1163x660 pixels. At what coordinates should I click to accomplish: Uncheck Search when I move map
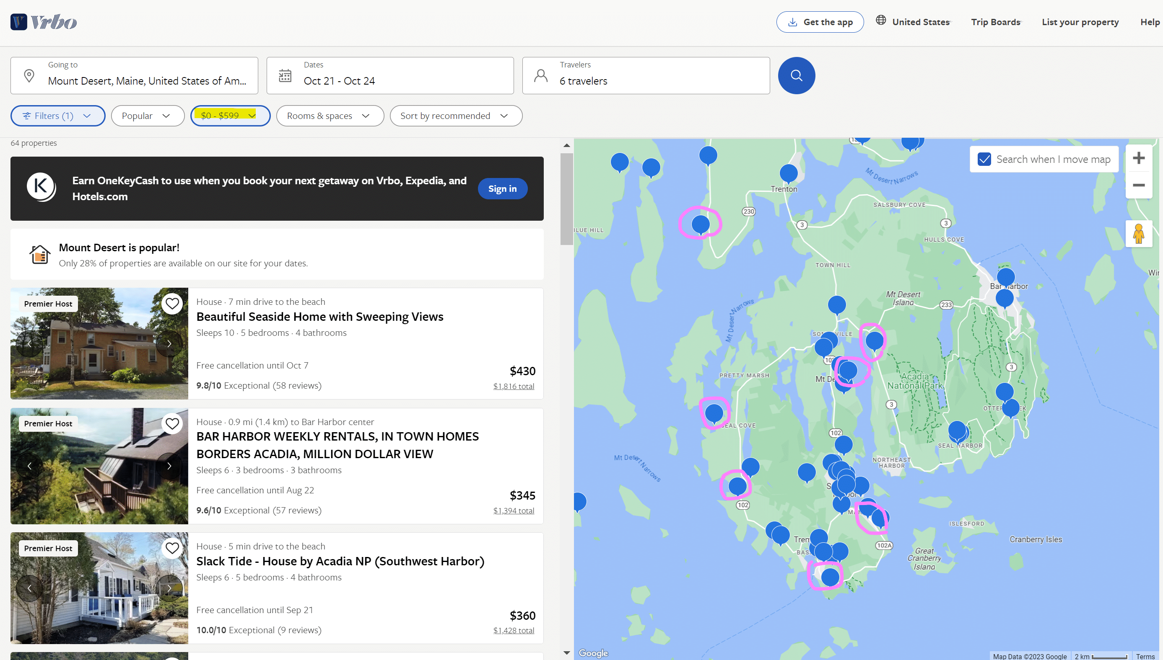[x=984, y=159]
